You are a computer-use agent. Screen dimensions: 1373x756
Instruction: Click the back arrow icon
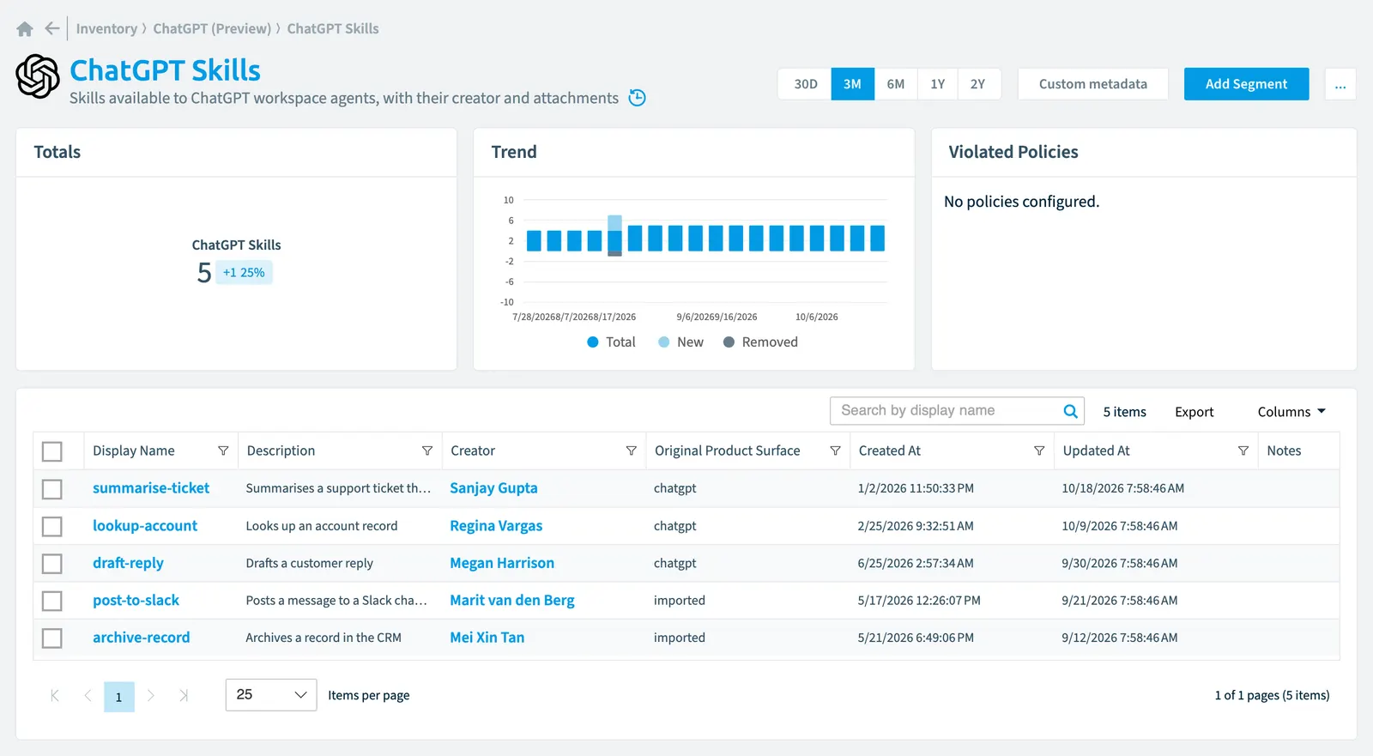[x=52, y=28]
